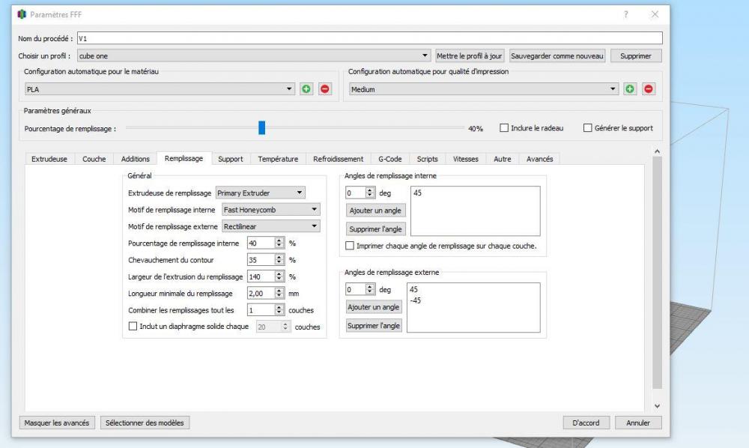
Task: Open the Motif de remplissage interne dropdown
Action: click(x=271, y=210)
